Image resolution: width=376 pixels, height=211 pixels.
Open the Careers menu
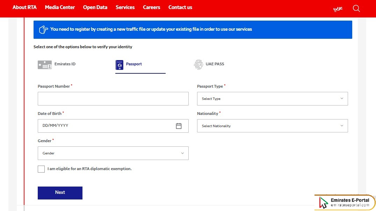click(151, 7)
